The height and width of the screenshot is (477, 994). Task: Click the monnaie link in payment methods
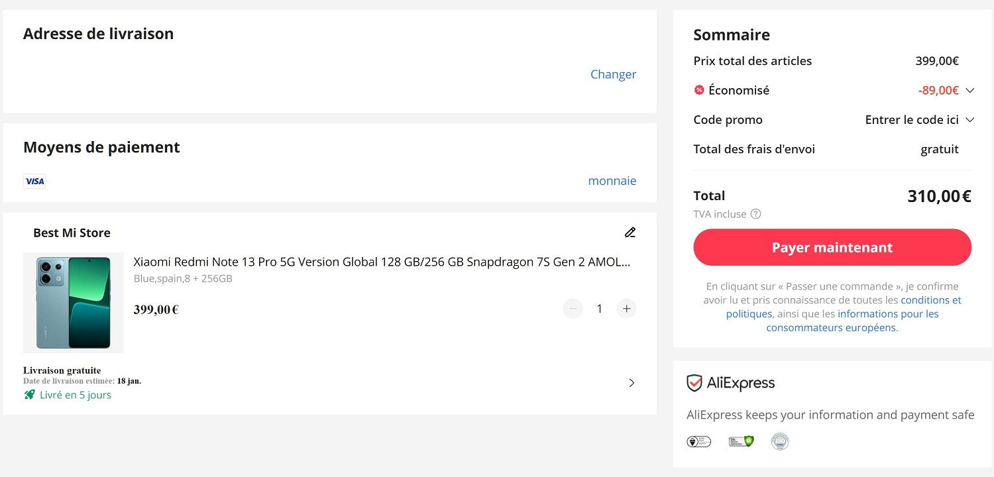612,181
